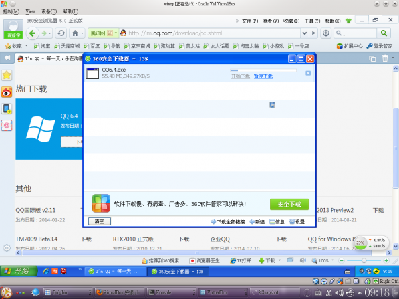Toggle the sound speaker icon in status bar

(303, 260)
